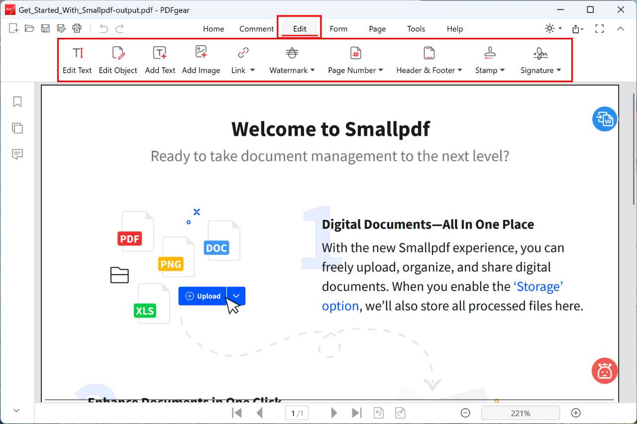Undo the last action

[x=104, y=28]
